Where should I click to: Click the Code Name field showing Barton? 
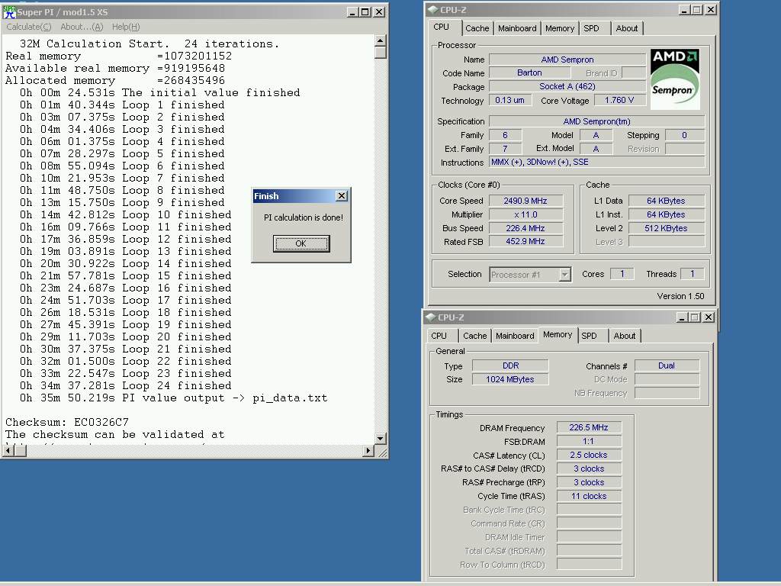(529, 72)
